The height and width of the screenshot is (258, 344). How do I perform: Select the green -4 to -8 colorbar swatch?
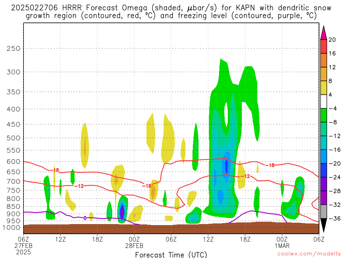tap(324, 116)
